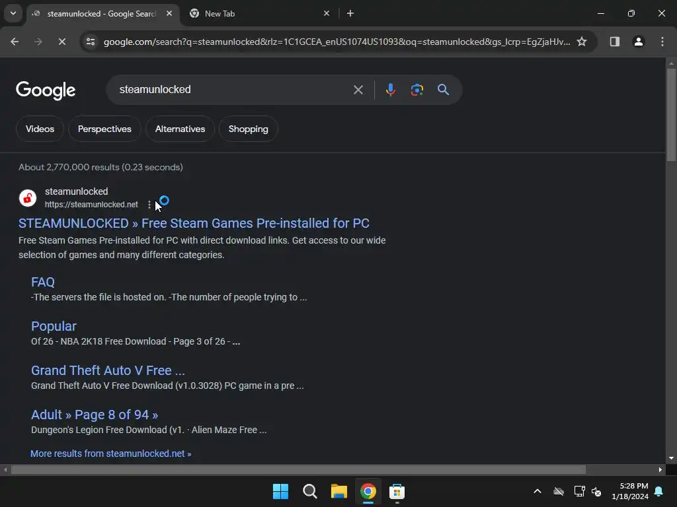Viewport: 677px width, 507px height.
Task: Bookmark this page with the star
Action: pyautogui.click(x=582, y=42)
